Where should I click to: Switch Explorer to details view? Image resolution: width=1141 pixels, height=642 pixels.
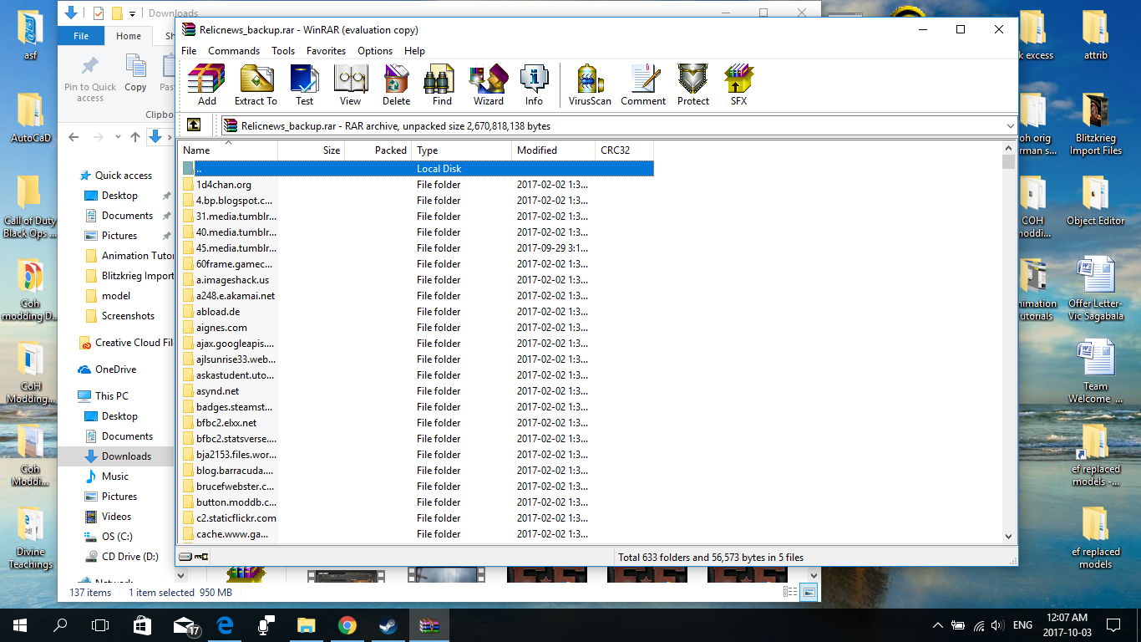point(790,592)
